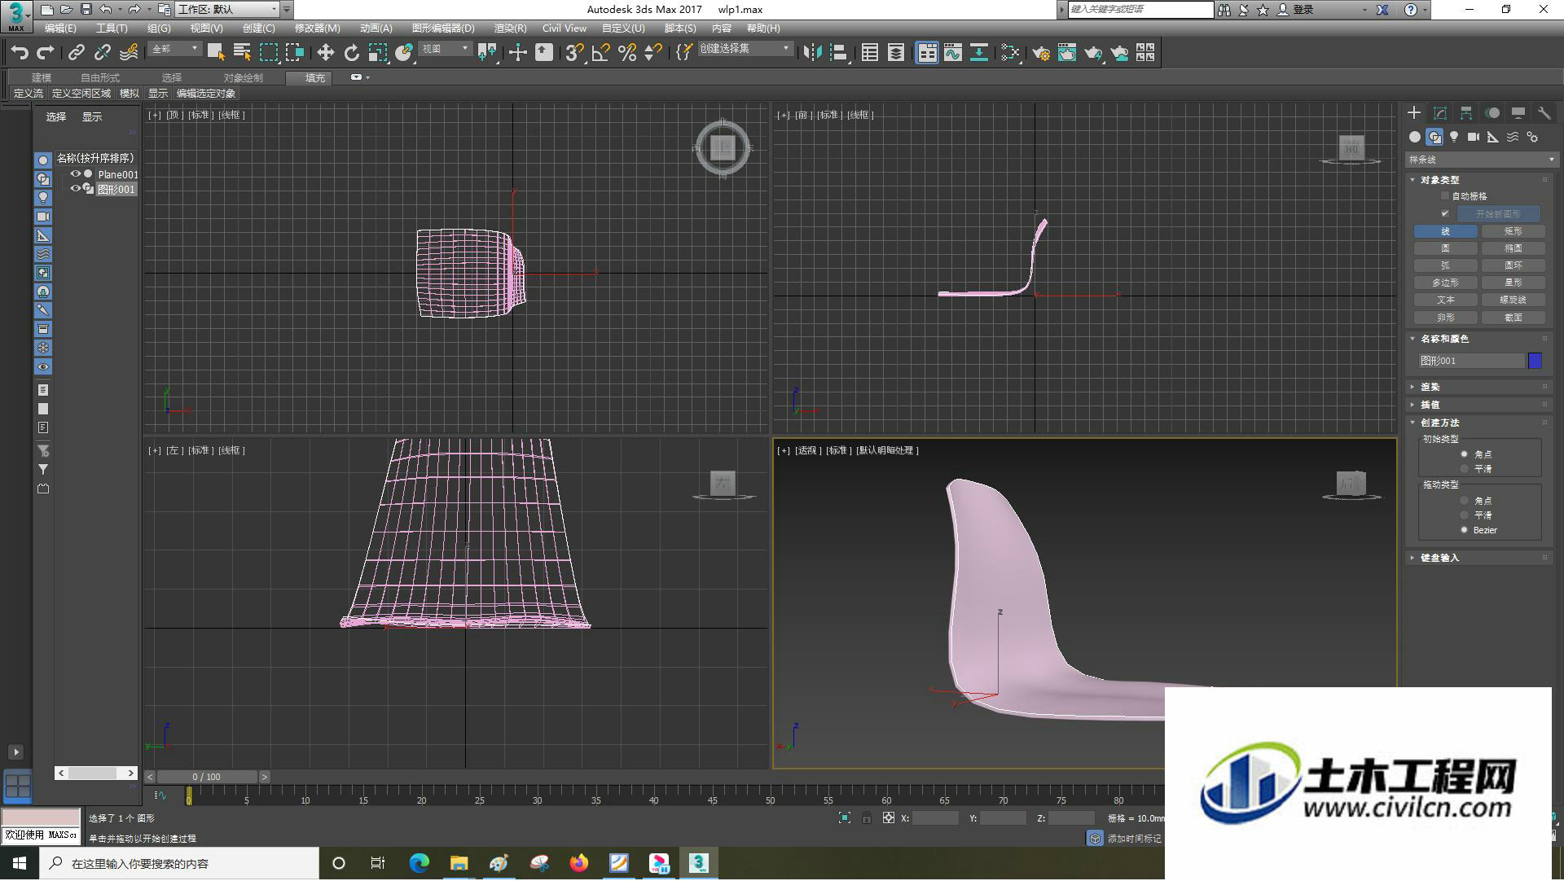
Task: Select the Link tool icon
Action: point(76,53)
